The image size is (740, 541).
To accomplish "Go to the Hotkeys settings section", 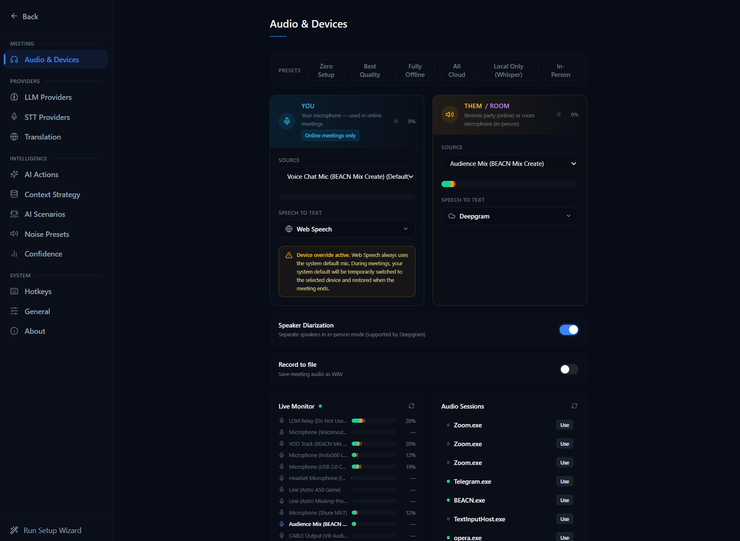I will point(38,292).
